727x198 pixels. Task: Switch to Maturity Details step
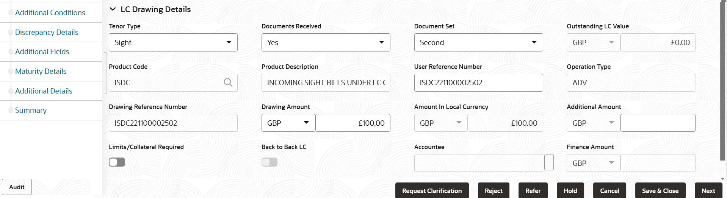[41, 71]
